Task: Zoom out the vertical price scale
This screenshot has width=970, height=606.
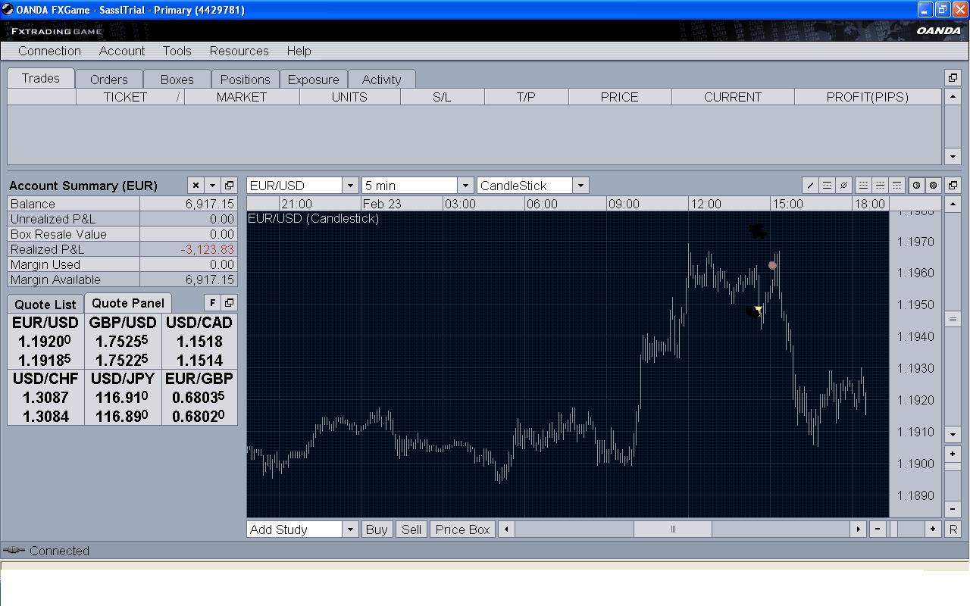Action: point(953,509)
